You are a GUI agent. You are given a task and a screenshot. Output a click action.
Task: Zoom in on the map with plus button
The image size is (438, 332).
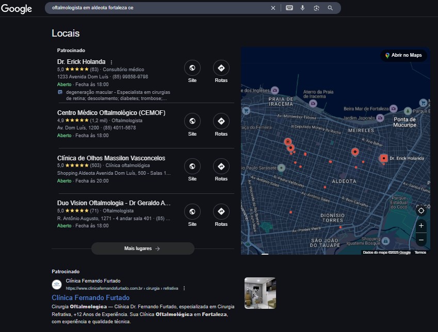click(x=421, y=226)
